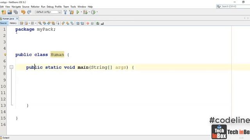Open the Debug menu
The image size is (250, 140).
click(x=50, y=7)
